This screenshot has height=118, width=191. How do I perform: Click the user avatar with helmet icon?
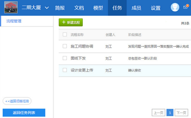click(175, 7)
